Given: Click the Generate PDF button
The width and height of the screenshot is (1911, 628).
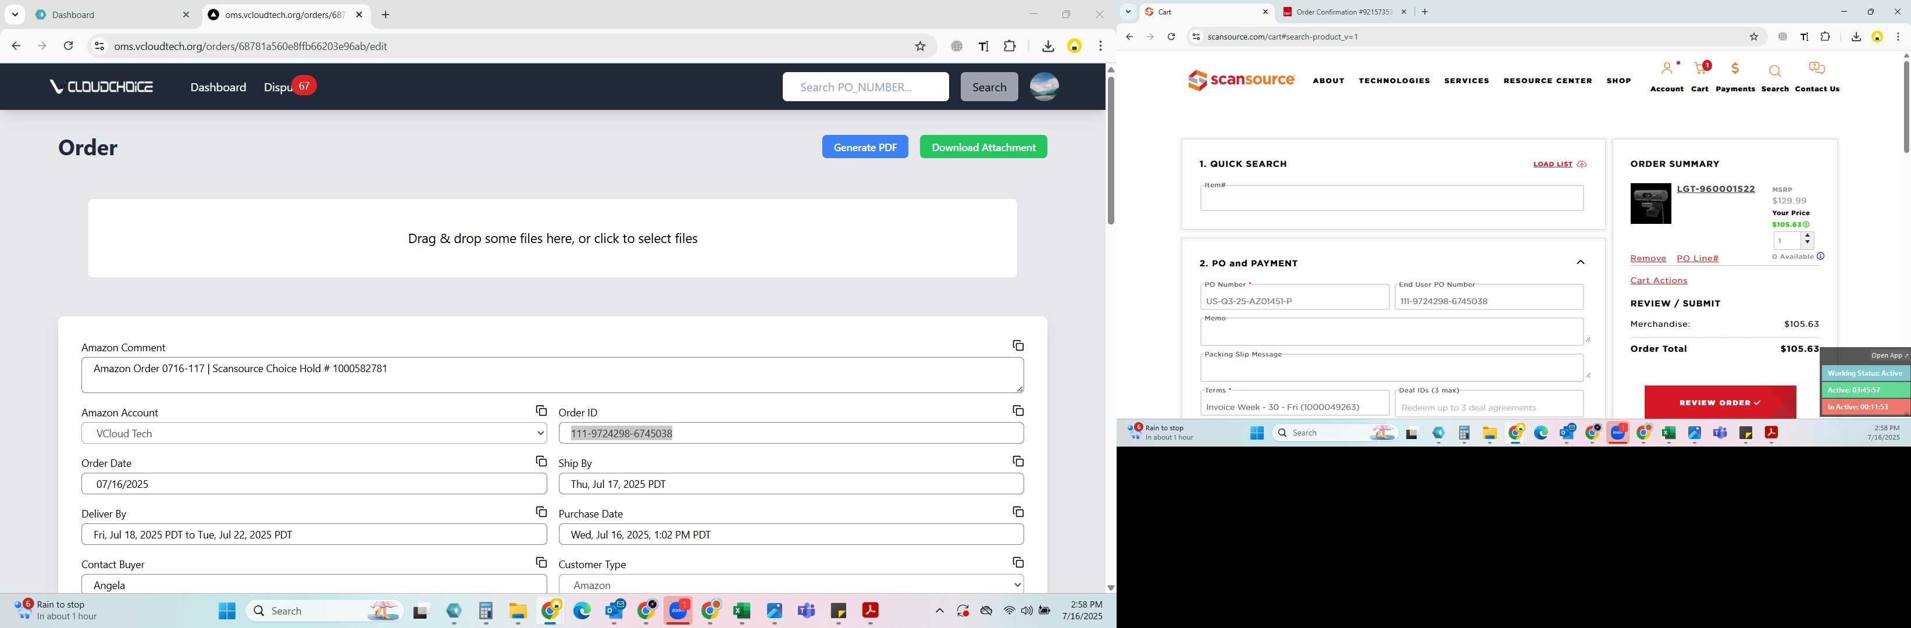Looking at the screenshot, I should point(865,147).
